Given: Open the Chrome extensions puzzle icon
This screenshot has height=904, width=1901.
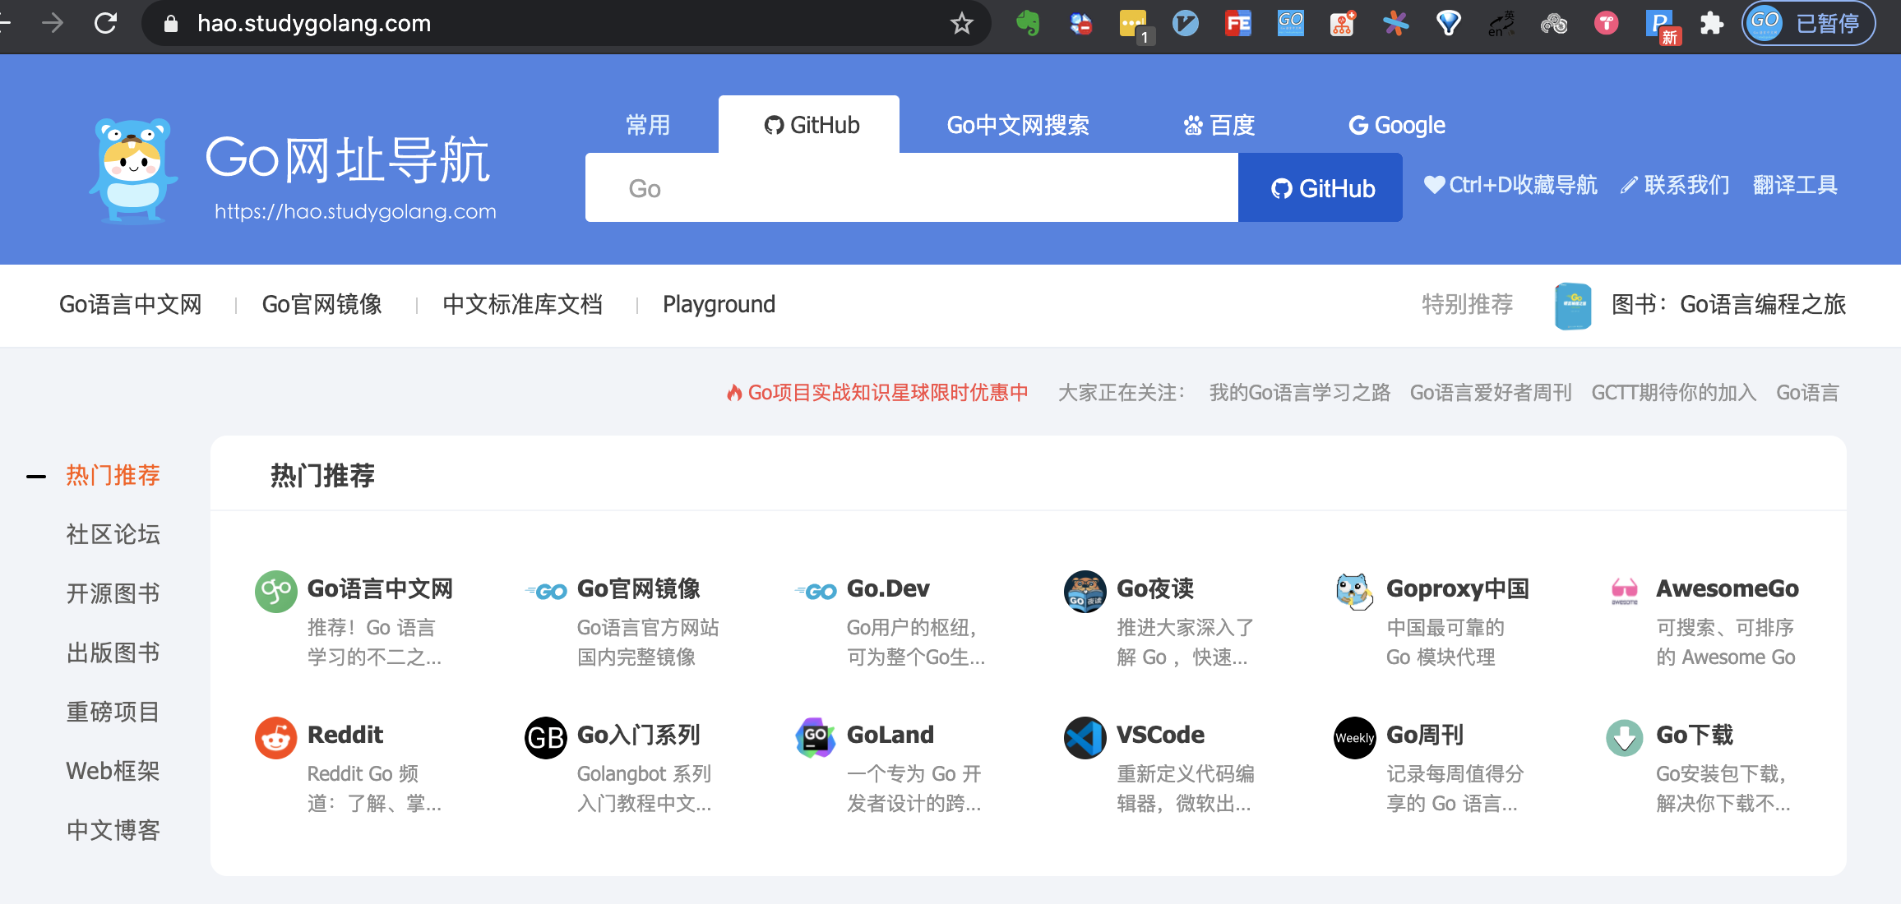Looking at the screenshot, I should 1711,23.
